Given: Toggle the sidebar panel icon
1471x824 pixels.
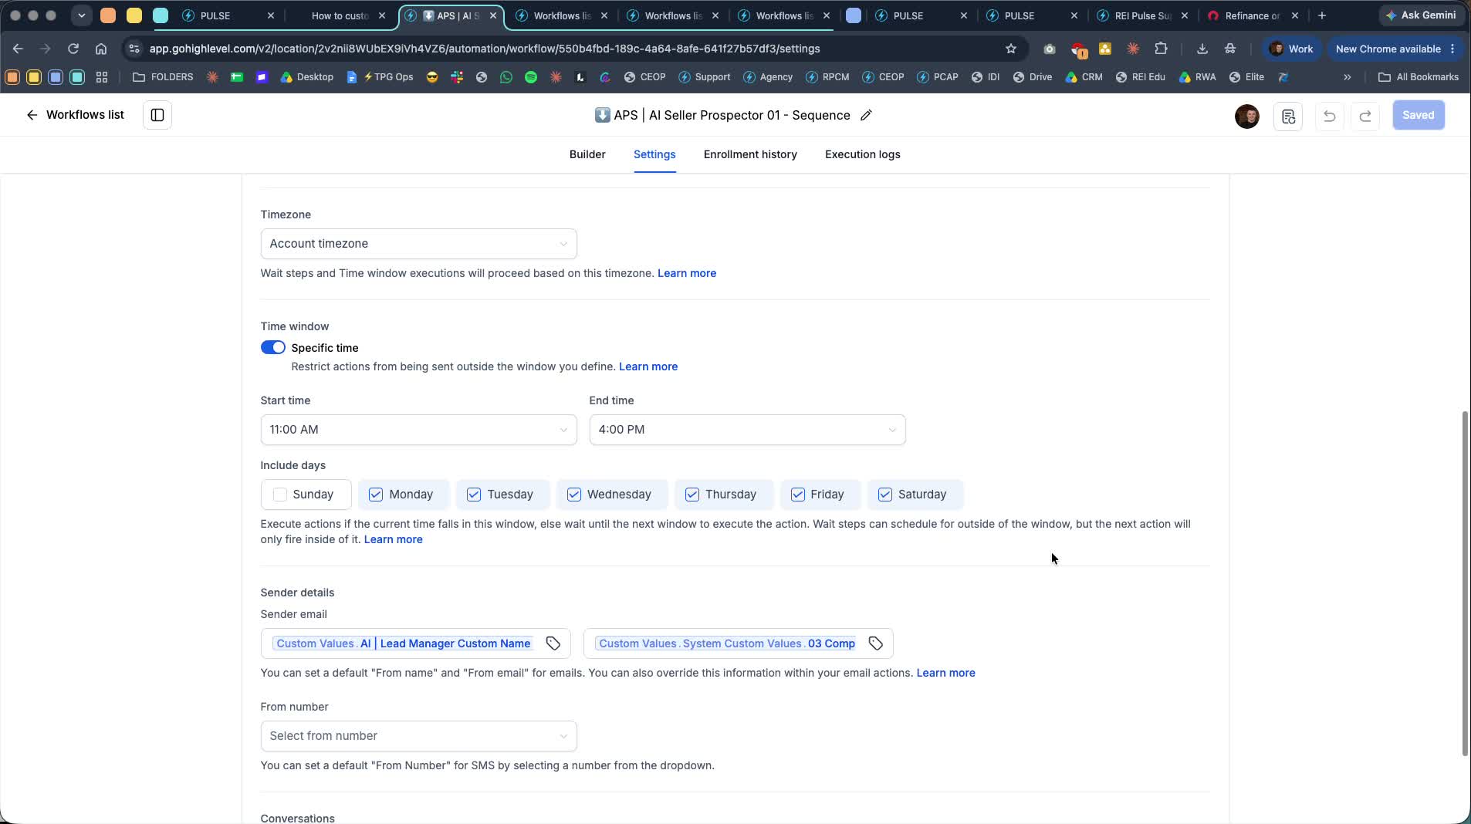Looking at the screenshot, I should coord(157,115).
